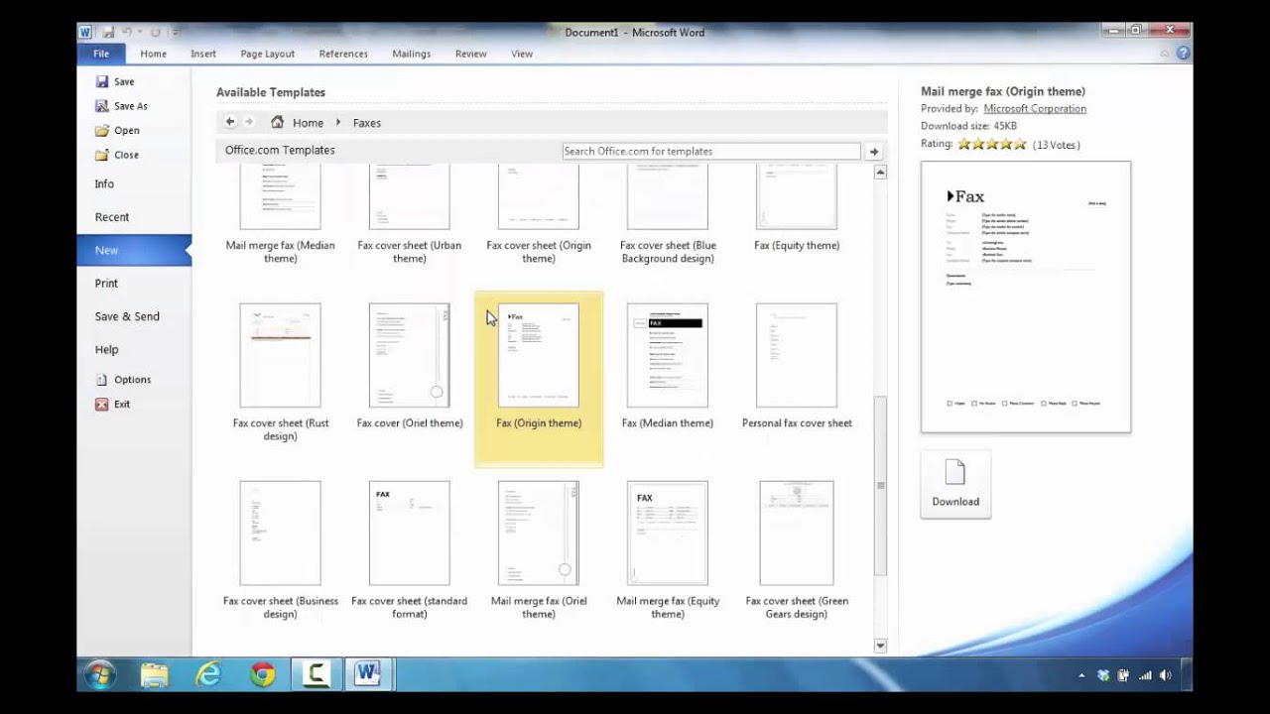Click the Redo icon in the title bar
This screenshot has width=1270, height=714.
point(156,32)
